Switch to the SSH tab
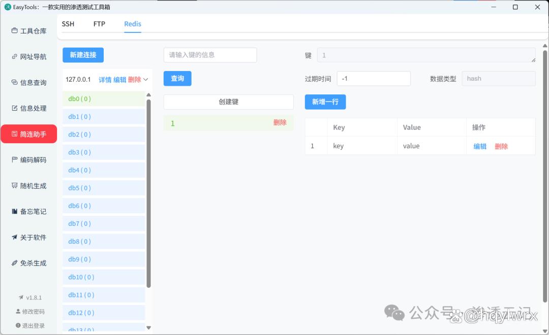Screen dimensions: 549x335 click(x=68, y=24)
